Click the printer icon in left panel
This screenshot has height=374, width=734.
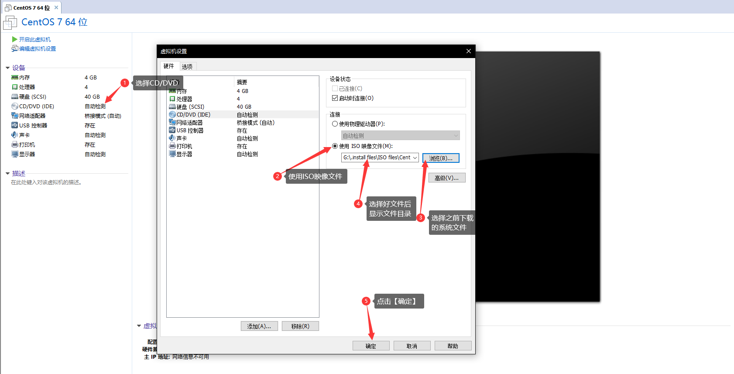point(15,144)
